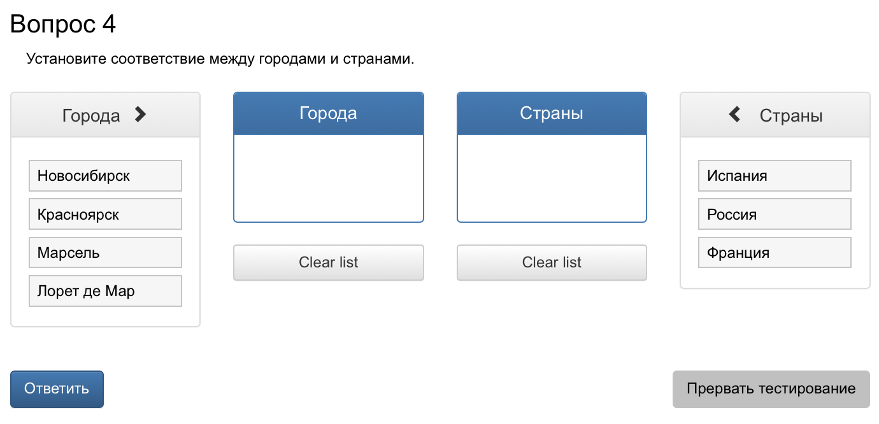Submit answer with the Ответить button
The width and height of the screenshot is (879, 424).
[x=57, y=389]
